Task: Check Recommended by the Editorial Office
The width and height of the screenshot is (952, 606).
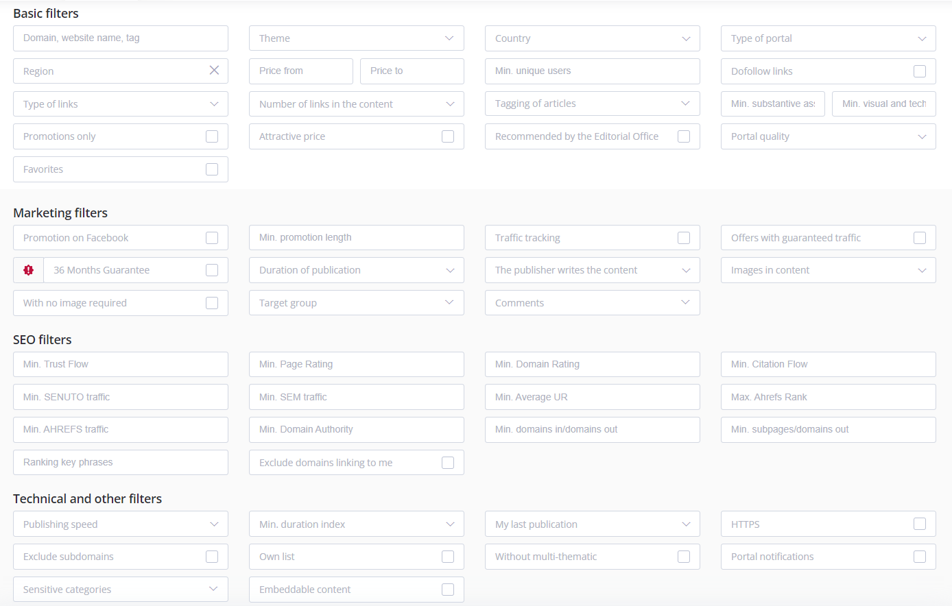Action: [x=684, y=136]
